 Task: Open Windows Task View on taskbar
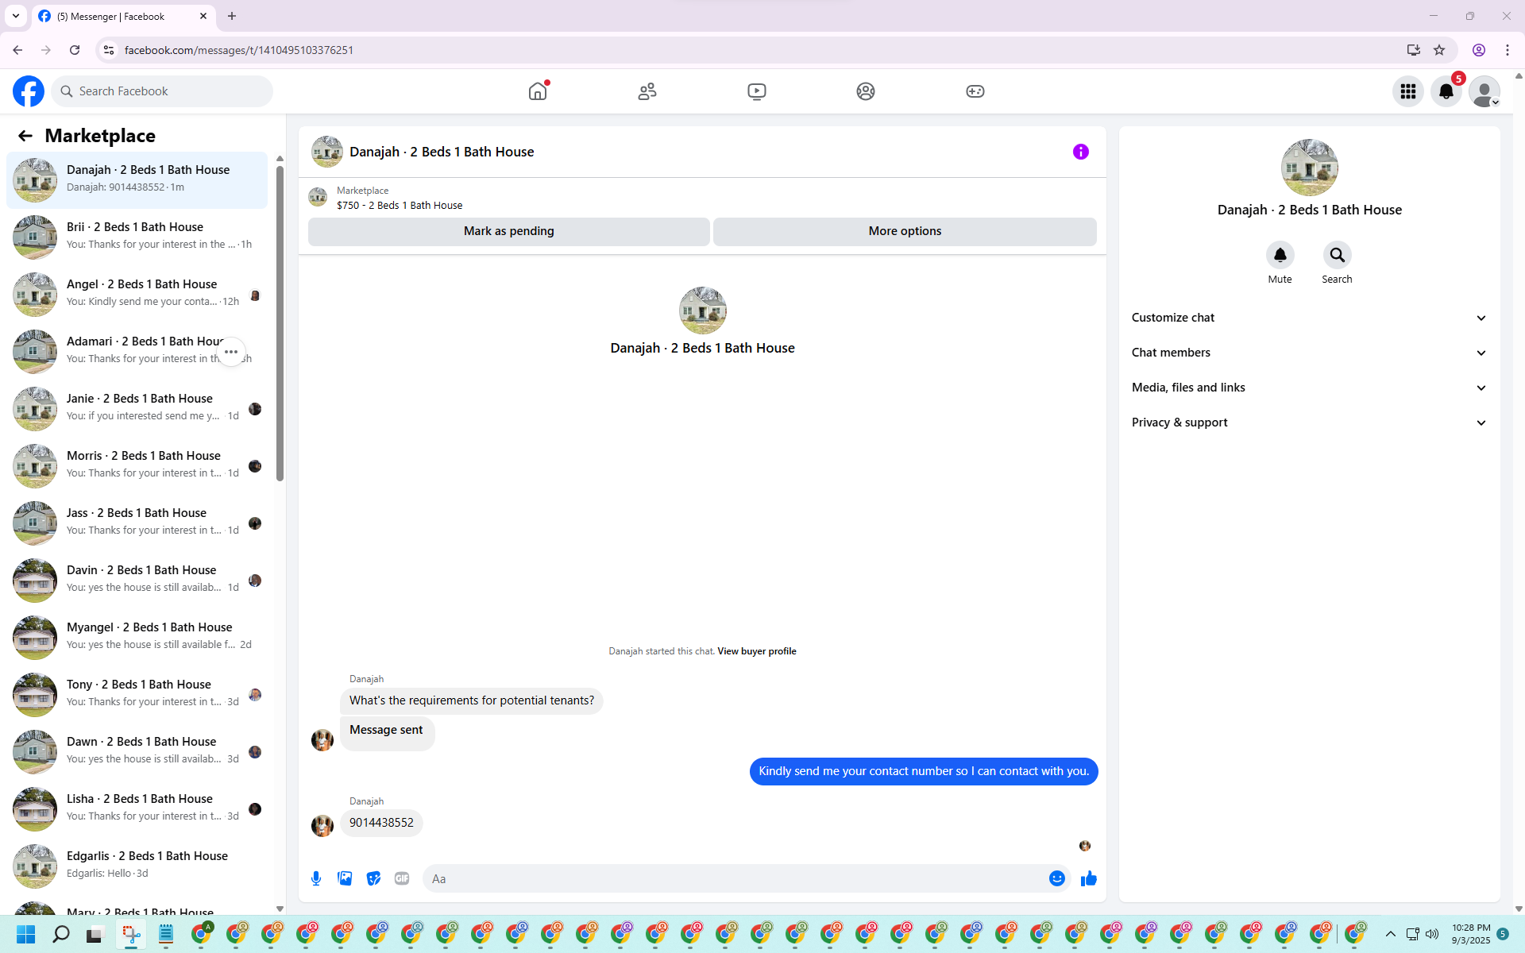tap(95, 934)
